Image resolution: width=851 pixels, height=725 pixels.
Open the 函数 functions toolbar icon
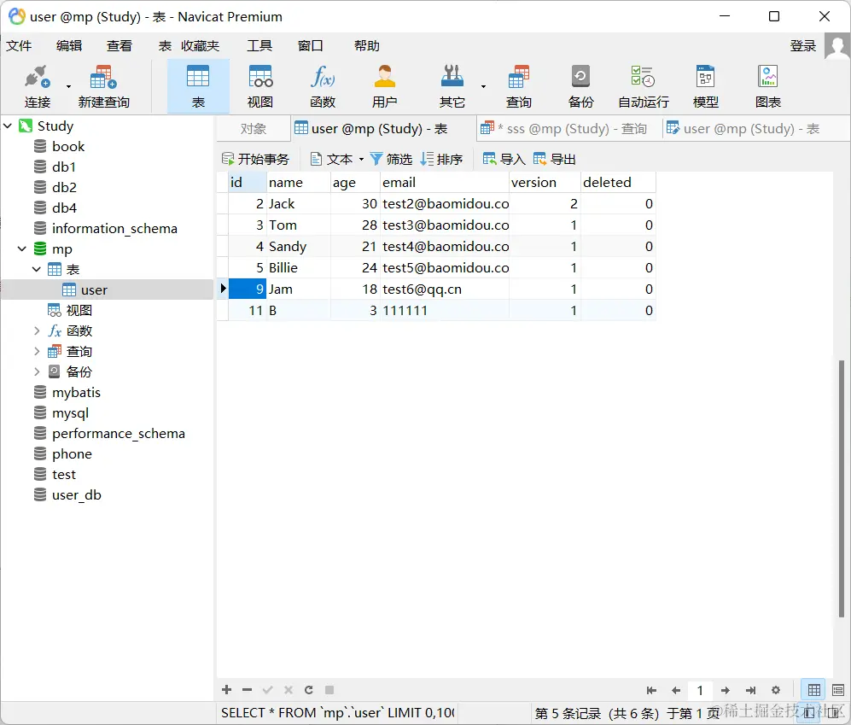(x=323, y=86)
